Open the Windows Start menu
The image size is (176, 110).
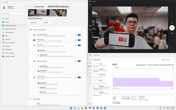click(x=71, y=108)
